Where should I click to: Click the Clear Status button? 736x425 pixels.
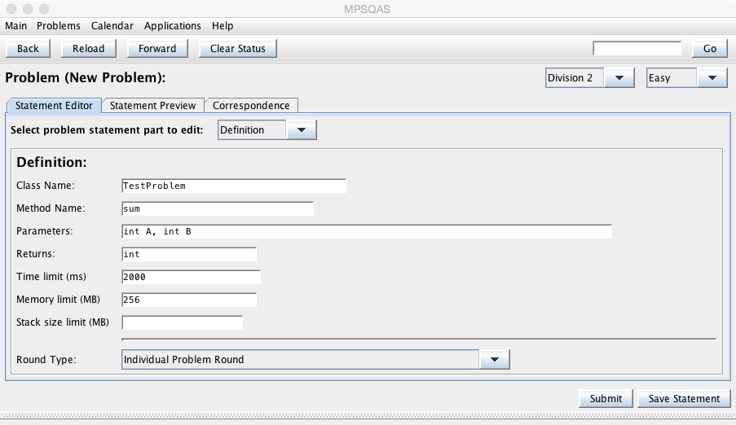tap(237, 48)
